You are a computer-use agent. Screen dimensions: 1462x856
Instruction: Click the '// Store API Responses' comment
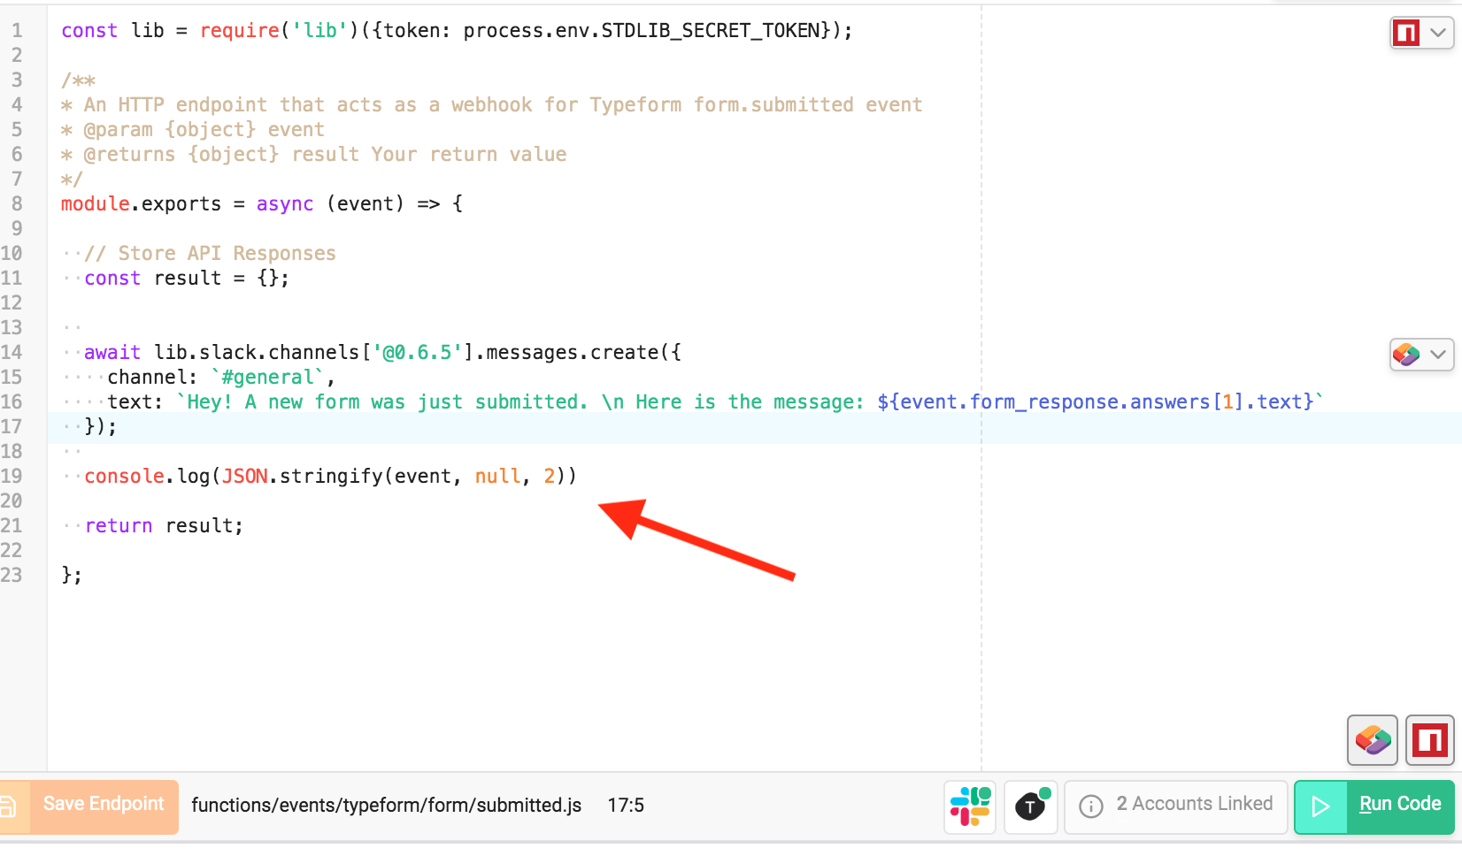click(211, 253)
